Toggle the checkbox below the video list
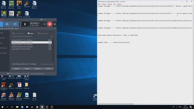 [41, 64]
